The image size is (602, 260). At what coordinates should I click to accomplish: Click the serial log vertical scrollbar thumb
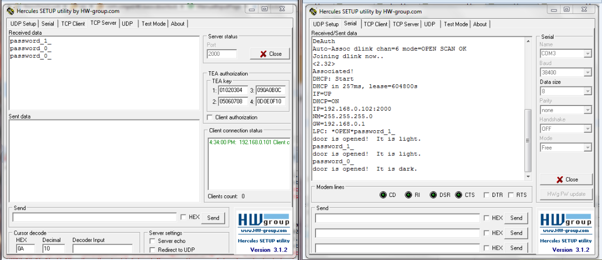pos(528,141)
